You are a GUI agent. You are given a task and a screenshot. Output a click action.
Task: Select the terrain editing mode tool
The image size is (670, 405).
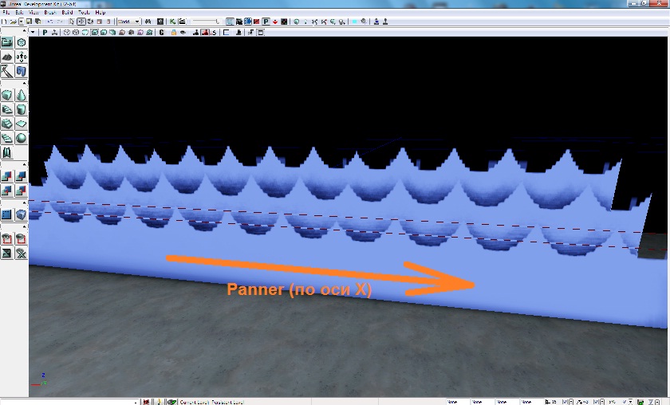pyautogui.click(x=7, y=57)
